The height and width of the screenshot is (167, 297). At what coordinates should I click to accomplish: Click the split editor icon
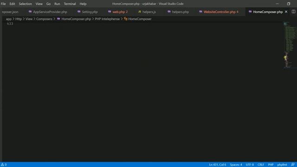[293, 12]
